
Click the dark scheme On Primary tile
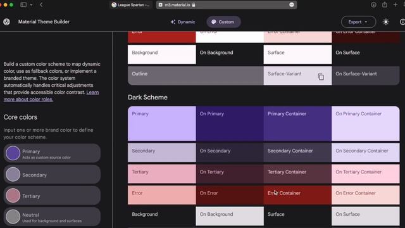[x=230, y=123]
